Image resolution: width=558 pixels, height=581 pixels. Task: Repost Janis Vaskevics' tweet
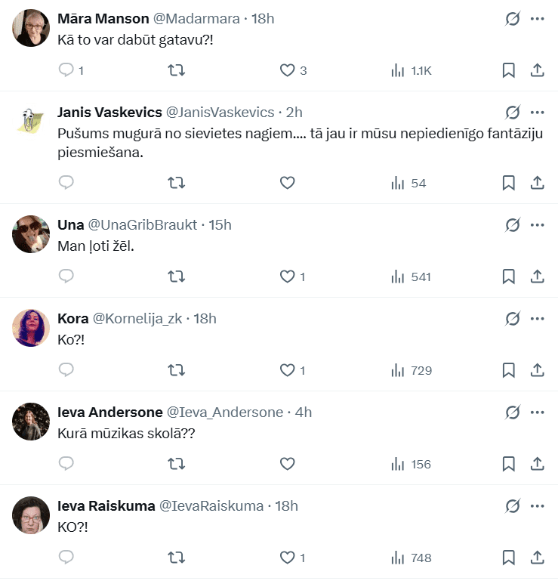176,183
